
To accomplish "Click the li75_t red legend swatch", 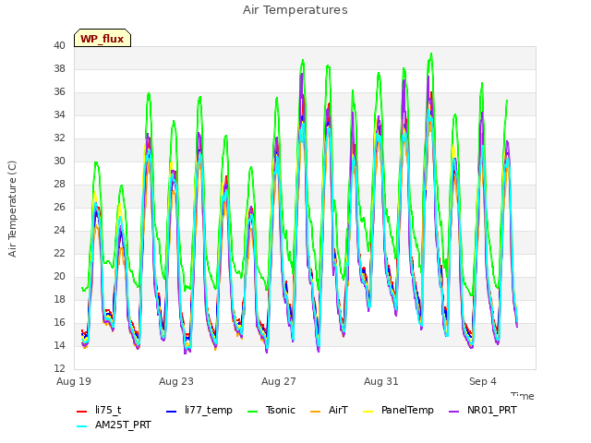I will [82, 412].
